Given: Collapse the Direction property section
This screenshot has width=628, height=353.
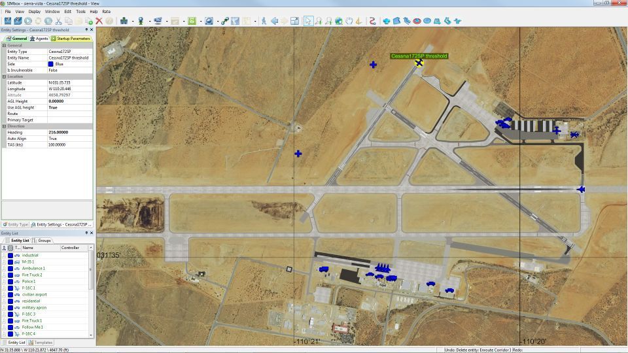Looking at the screenshot, I should coord(4,126).
